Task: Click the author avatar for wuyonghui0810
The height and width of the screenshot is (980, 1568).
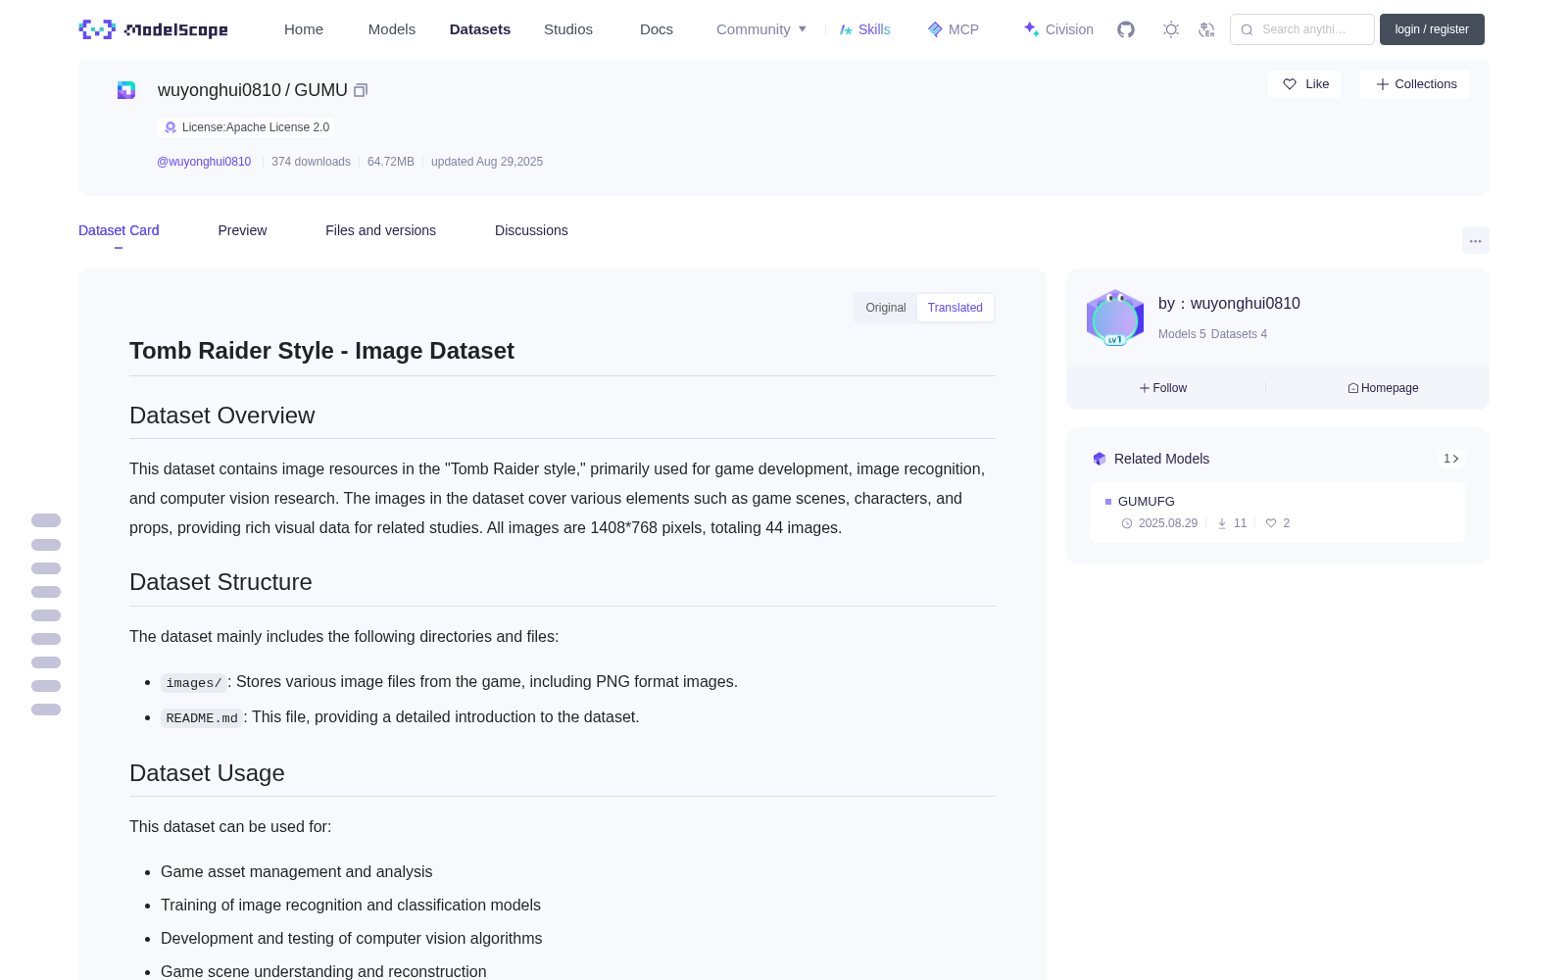Action: pyautogui.click(x=1115, y=318)
